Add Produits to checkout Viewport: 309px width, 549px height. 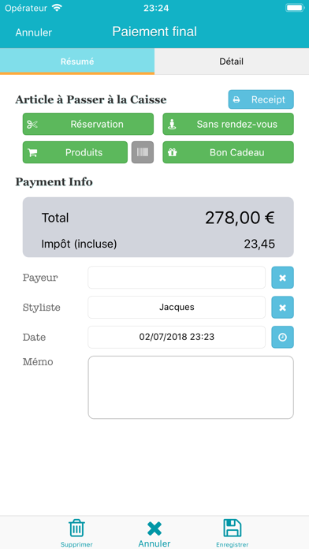point(75,152)
